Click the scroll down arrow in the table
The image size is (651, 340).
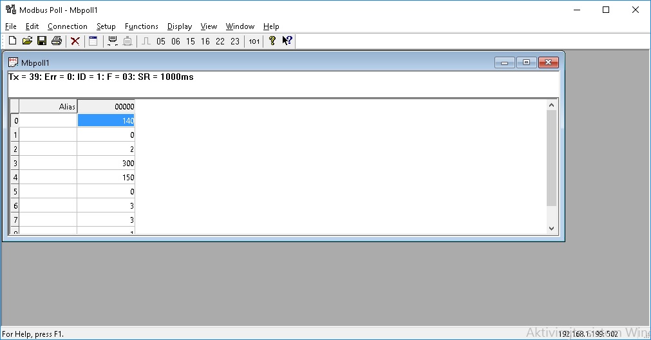pos(551,228)
